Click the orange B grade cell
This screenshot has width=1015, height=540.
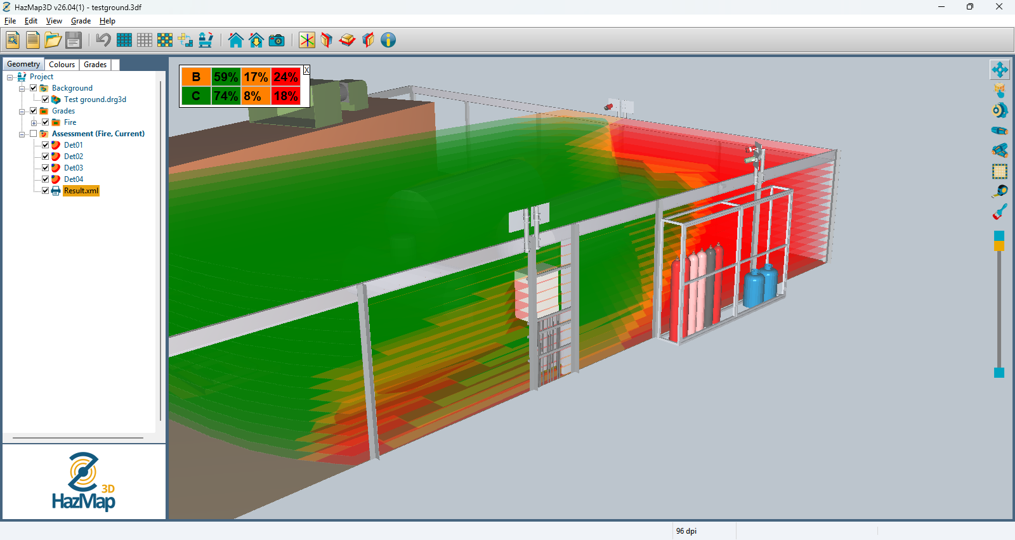(x=196, y=77)
